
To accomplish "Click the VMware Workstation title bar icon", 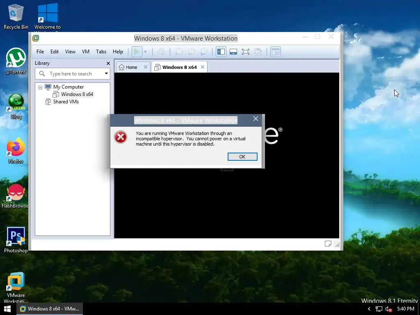I will [x=36, y=38].
